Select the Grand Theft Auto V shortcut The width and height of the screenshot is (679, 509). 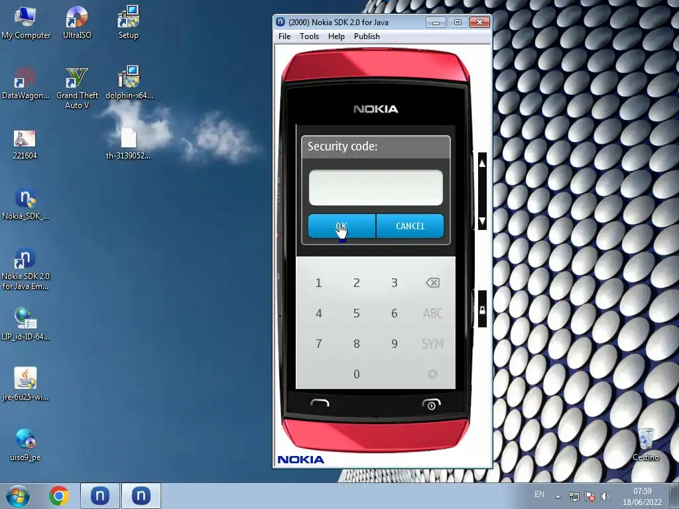tap(77, 88)
